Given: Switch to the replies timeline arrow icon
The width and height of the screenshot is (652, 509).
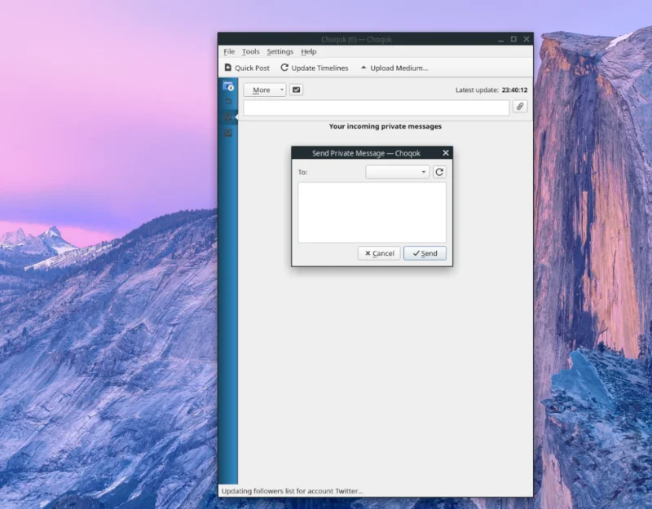Looking at the screenshot, I should pyautogui.click(x=228, y=101).
